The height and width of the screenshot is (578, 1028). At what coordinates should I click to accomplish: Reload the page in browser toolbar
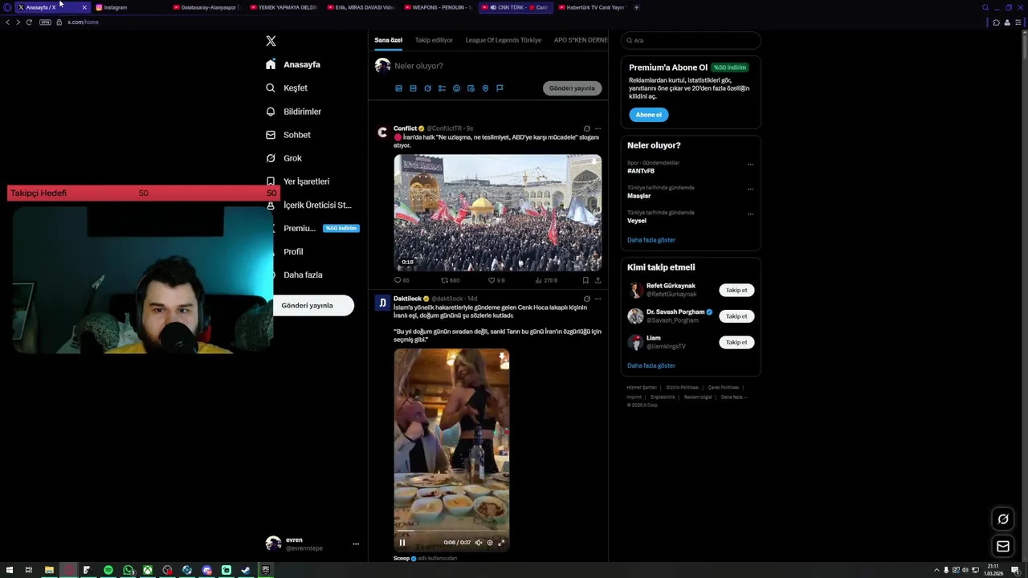[x=29, y=22]
